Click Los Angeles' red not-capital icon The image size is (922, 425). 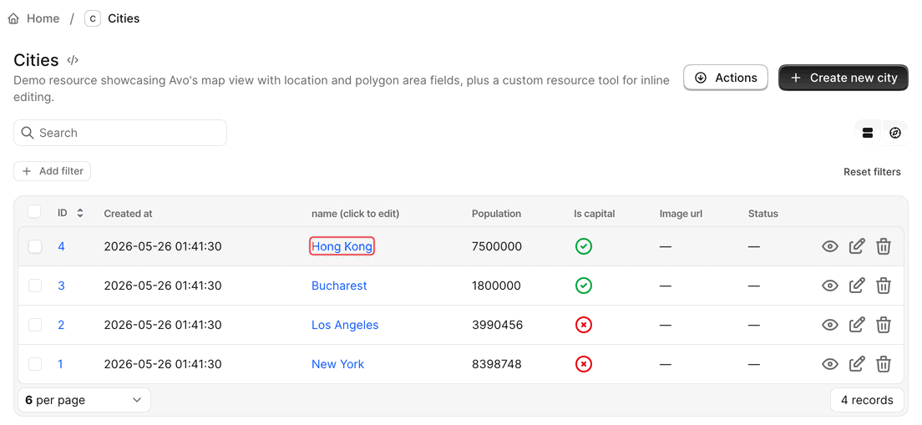point(583,325)
